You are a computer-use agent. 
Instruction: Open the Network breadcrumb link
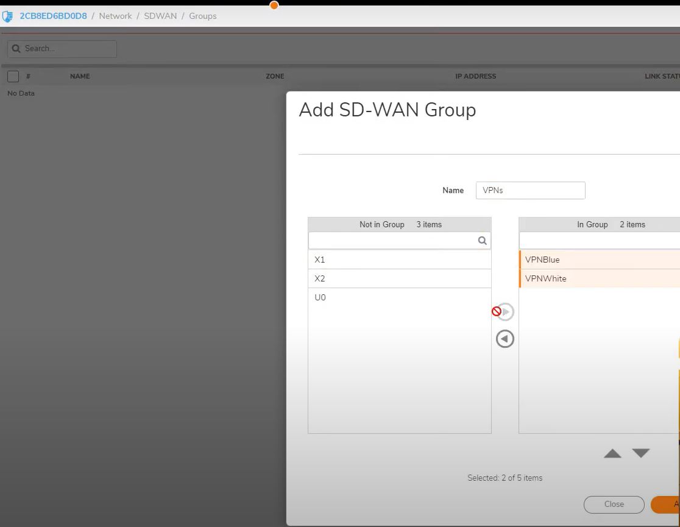115,16
